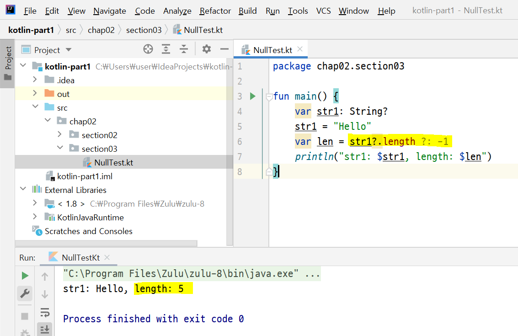Image resolution: width=518 pixels, height=336 pixels.
Task: Click section03 breadcrumb
Action: [144, 30]
